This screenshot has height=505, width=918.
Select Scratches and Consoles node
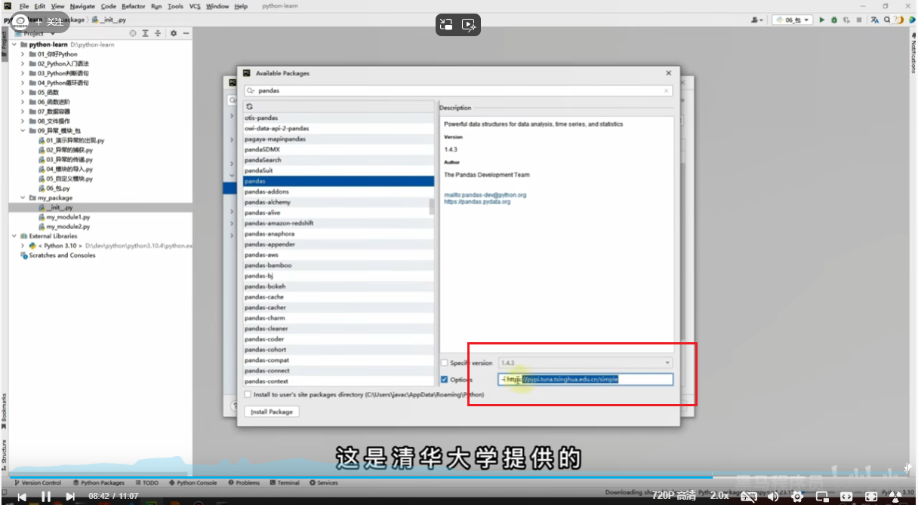click(x=62, y=256)
